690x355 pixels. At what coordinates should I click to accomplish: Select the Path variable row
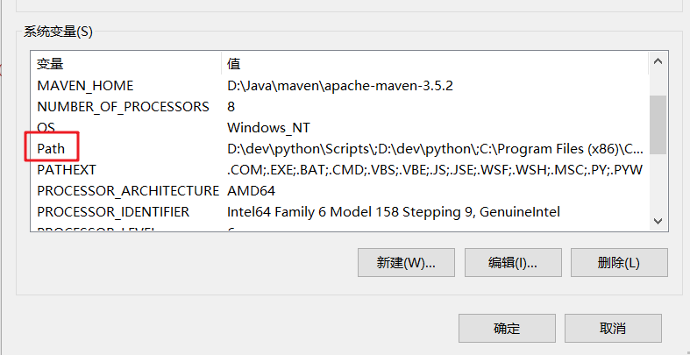pos(51,149)
